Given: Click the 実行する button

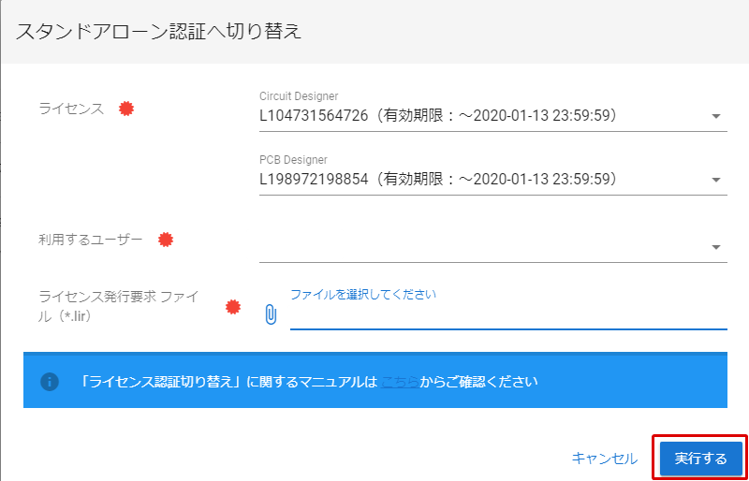Looking at the screenshot, I should tap(700, 459).
